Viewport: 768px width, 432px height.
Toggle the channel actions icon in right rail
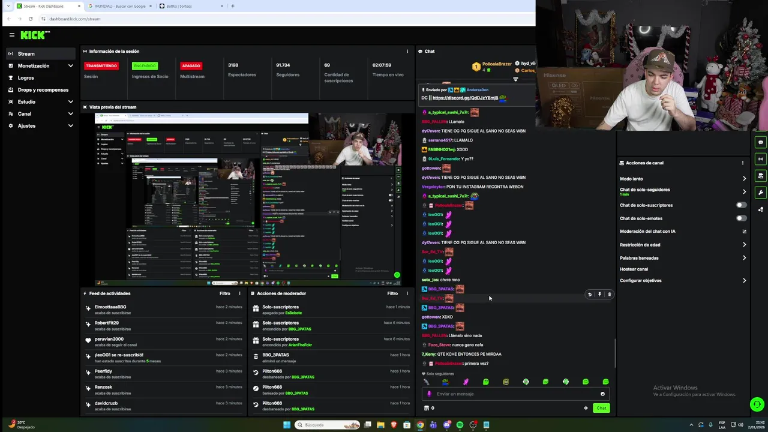pos(761,176)
